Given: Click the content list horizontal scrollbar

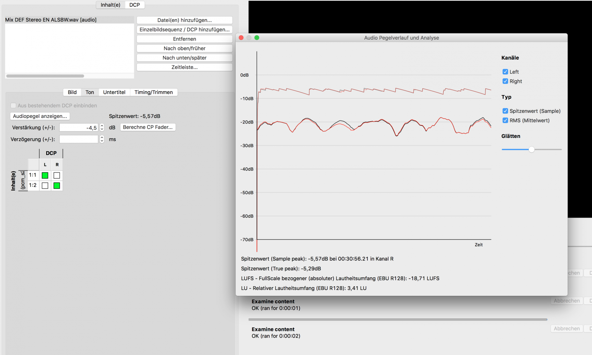Looking at the screenshot, I should point(45,76).
